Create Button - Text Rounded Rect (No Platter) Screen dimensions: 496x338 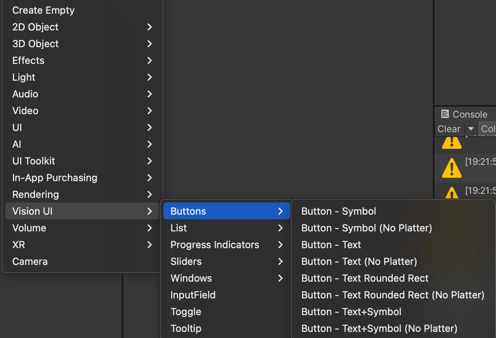pyautogui.click(x=394, y=295)
